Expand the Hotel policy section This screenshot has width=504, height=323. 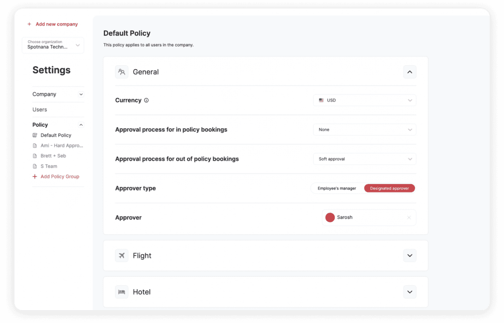tap(409, 292)
